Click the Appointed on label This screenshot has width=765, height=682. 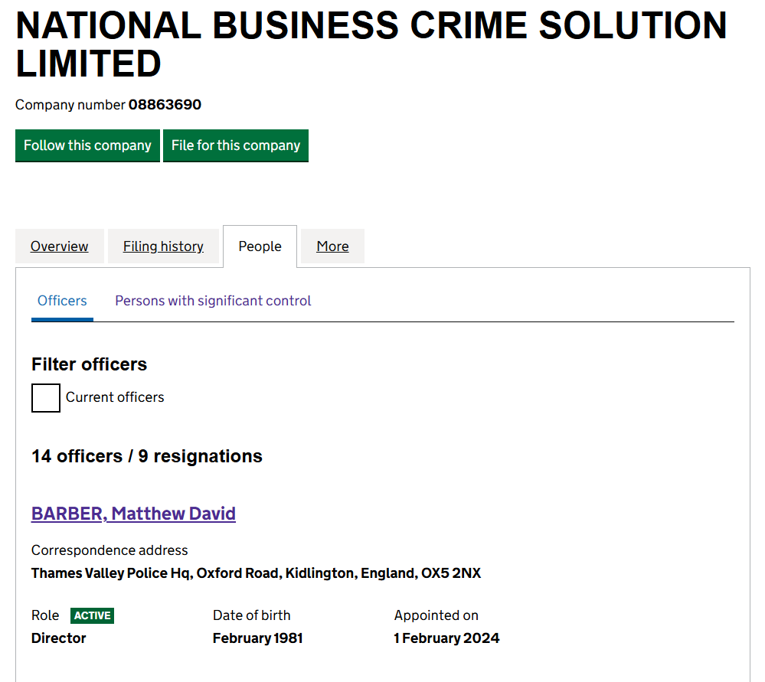click(x=436, y=615)
